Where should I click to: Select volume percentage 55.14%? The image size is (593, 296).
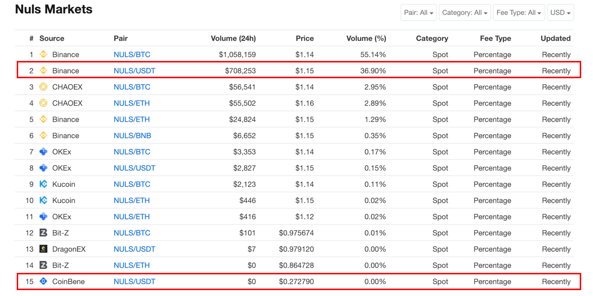point(373,55)
